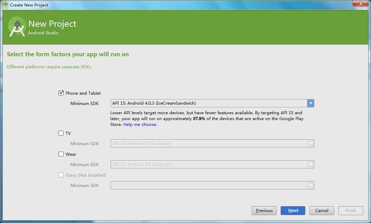371x223 pixels.
Task: Click 'Select the form factors' heading
Action: click(x=68, y=54)
